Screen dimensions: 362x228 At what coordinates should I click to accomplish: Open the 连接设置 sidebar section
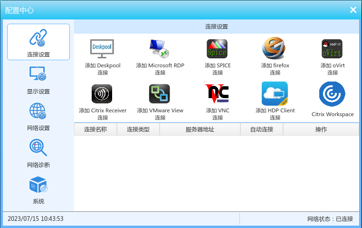(x=38, y=42)
